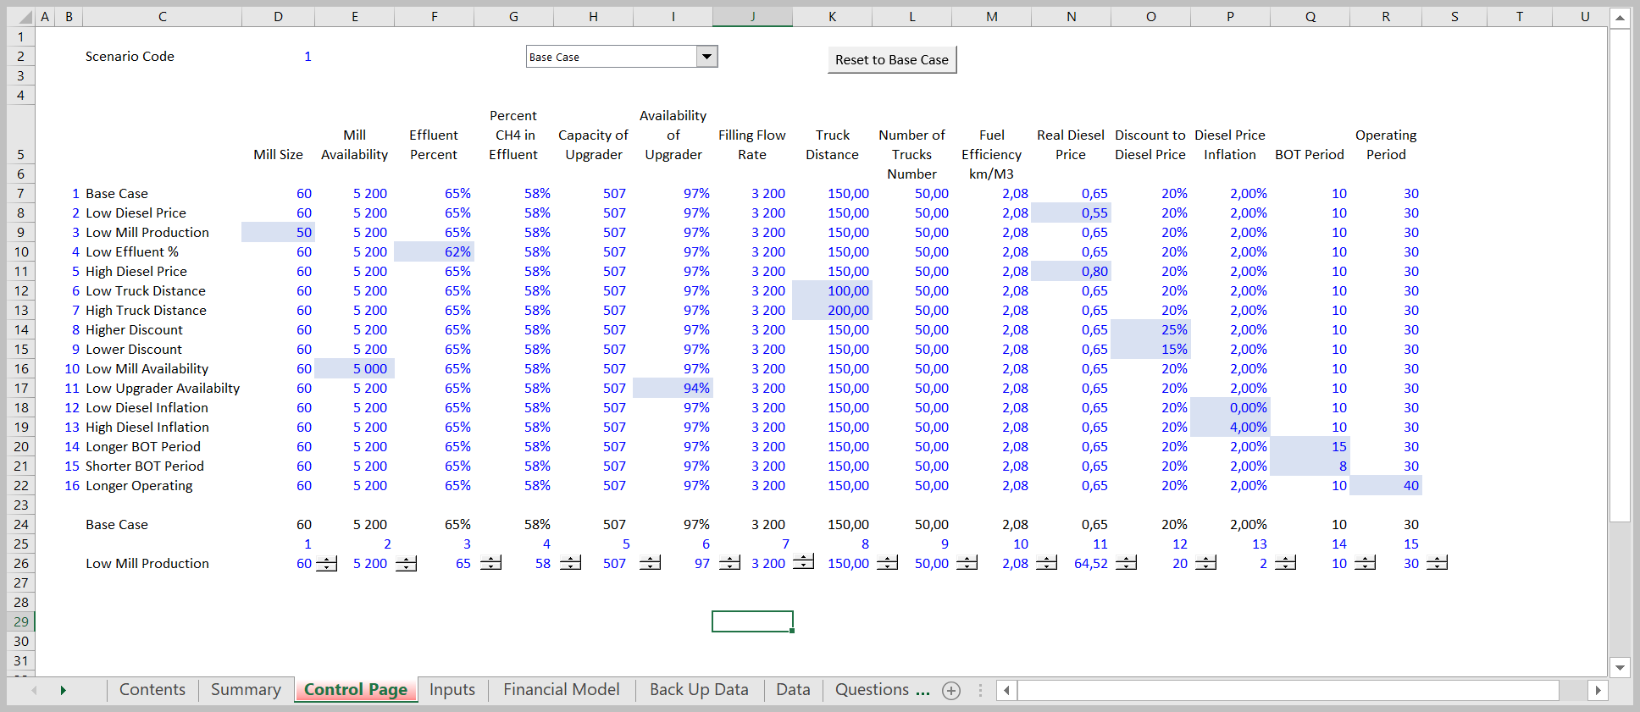The width and height of the screenshot is (1640, 712).
Task: Click the Mill Availability spinner beside 5 200 in row 26
Action: tap(406, 563)
